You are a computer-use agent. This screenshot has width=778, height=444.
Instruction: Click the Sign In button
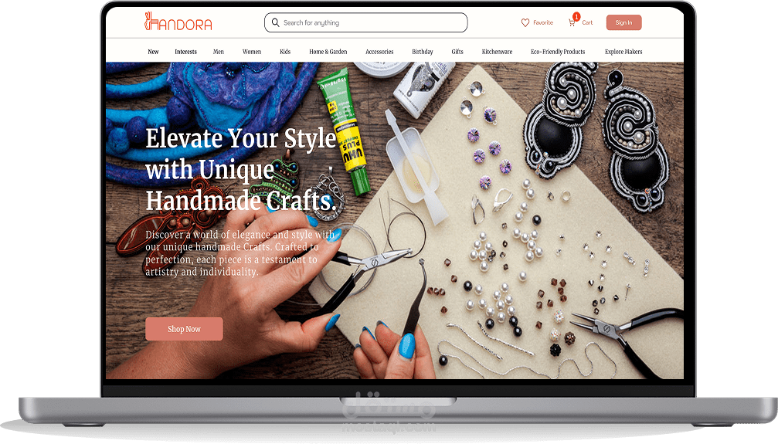click(x=623, y=22)
